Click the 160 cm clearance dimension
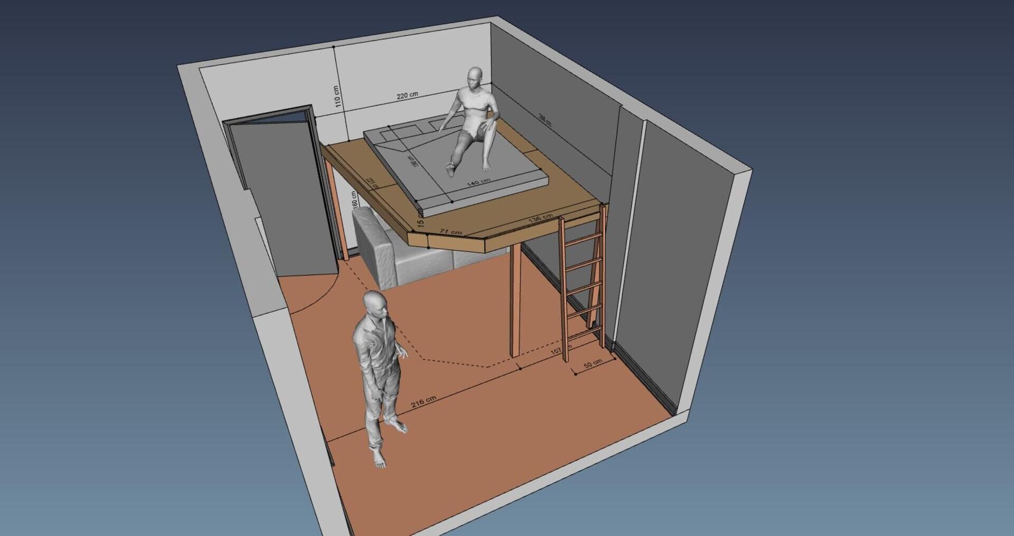Screen dimensions: 1014x536 click(354, 200)
